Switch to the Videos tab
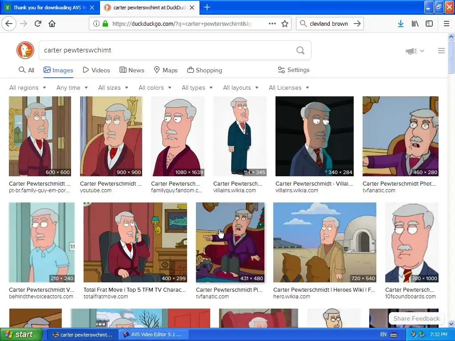The image size is (455, 341). point(96,70)
